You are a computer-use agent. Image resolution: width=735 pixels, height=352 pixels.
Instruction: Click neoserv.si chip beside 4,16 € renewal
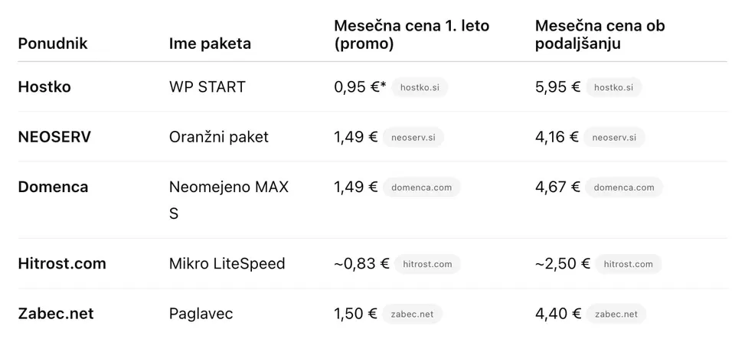[x=614, y=137]
